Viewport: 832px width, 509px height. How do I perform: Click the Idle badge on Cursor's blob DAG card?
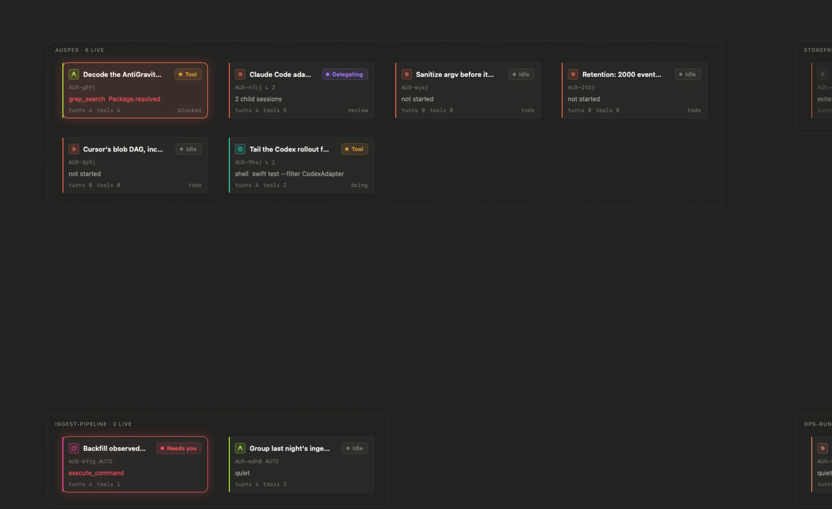coord(188,149)
